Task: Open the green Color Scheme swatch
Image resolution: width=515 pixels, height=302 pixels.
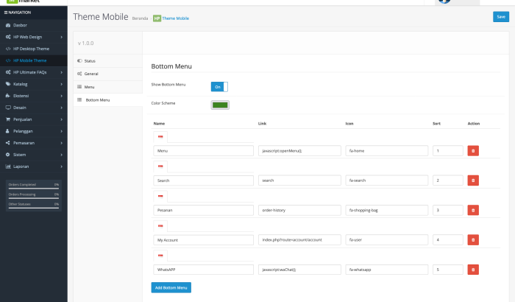Action: click(220, 105)
